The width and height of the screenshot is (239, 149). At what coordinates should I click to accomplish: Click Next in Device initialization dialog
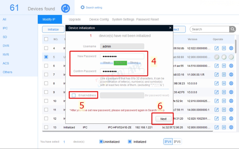point(163,119)
